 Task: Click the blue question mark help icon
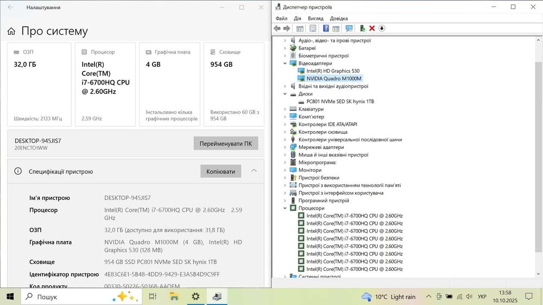[326, 28]
